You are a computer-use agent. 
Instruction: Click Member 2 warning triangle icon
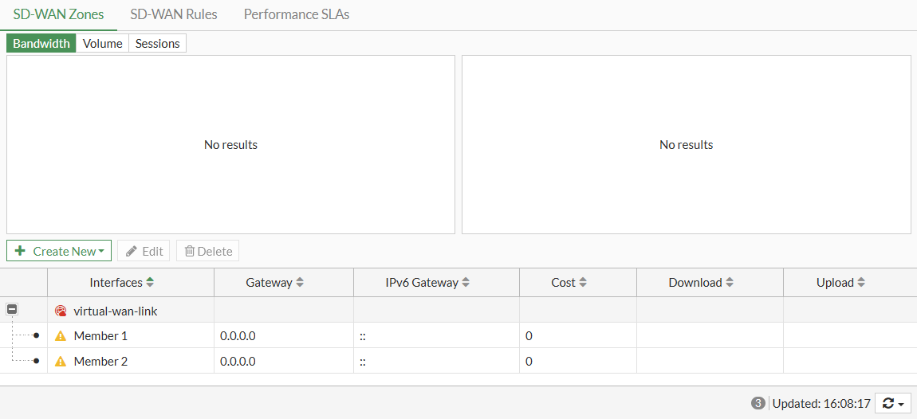61,362
